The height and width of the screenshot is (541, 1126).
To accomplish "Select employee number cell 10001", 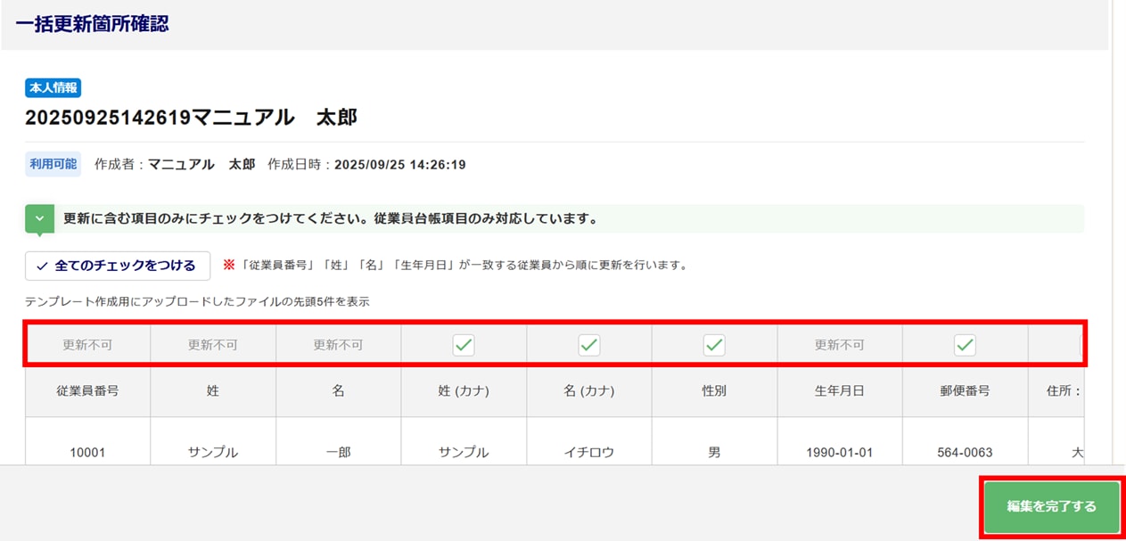I will tap(87, 452).
